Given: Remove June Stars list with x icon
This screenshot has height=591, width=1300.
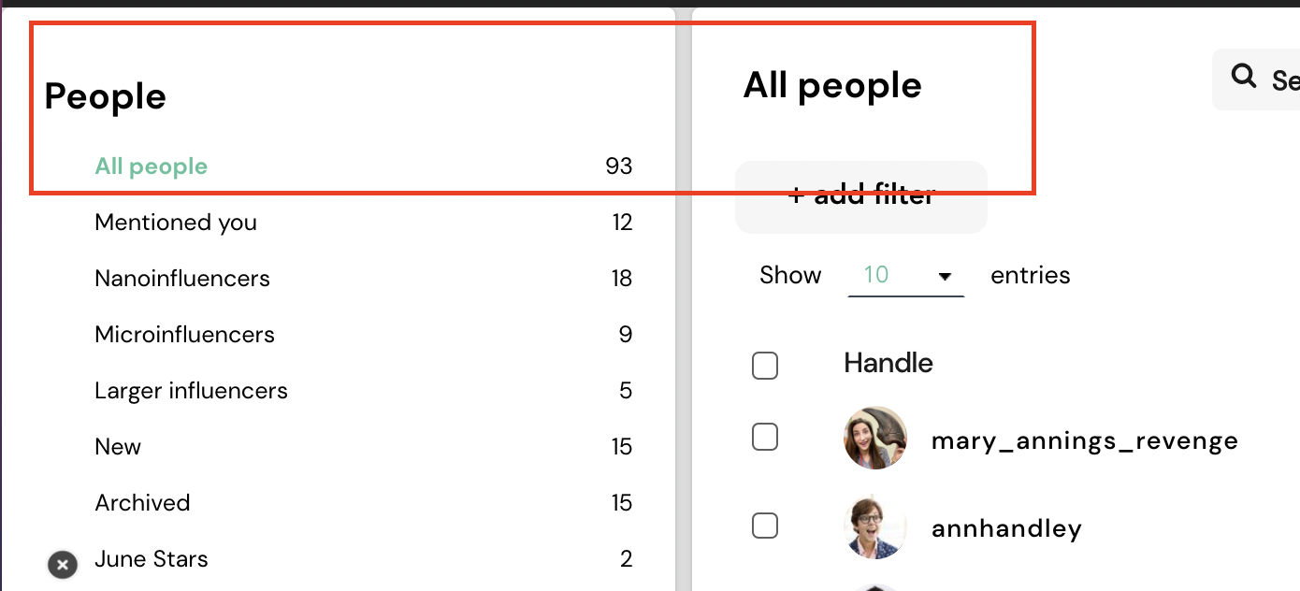Looking at the screenshot, I should (x=63, y=564).
